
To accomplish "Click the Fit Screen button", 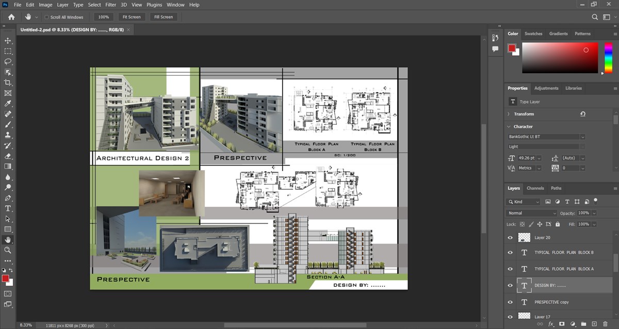I will tap(132, 17).
